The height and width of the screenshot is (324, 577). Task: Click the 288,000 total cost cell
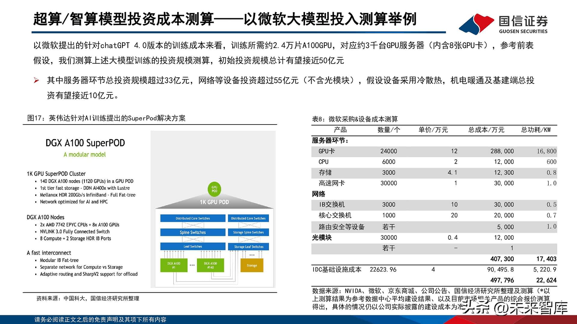[502, 151]
